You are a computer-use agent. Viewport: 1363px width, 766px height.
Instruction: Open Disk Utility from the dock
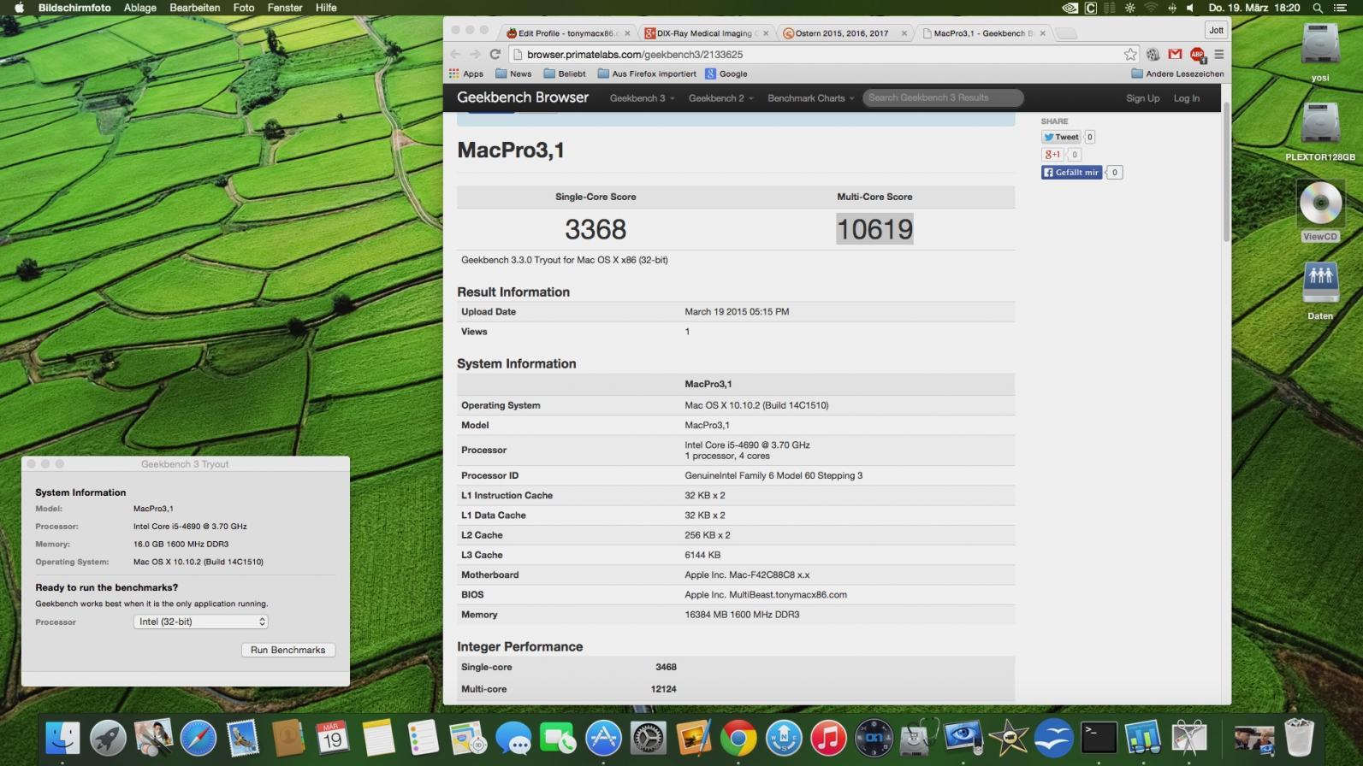pyautogui.click(x=918, y=737)
